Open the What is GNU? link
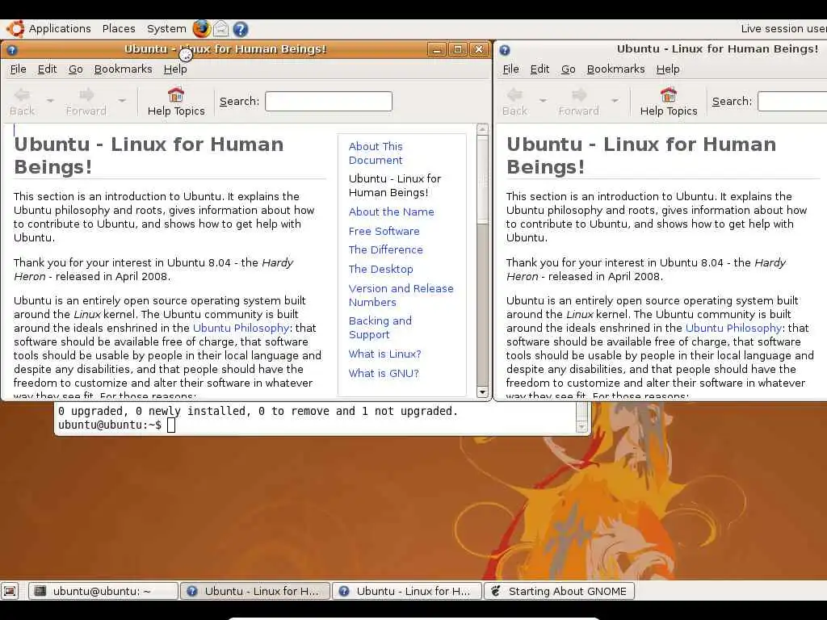The height and width of the screenshot is (620, 827). pos(384,373)
